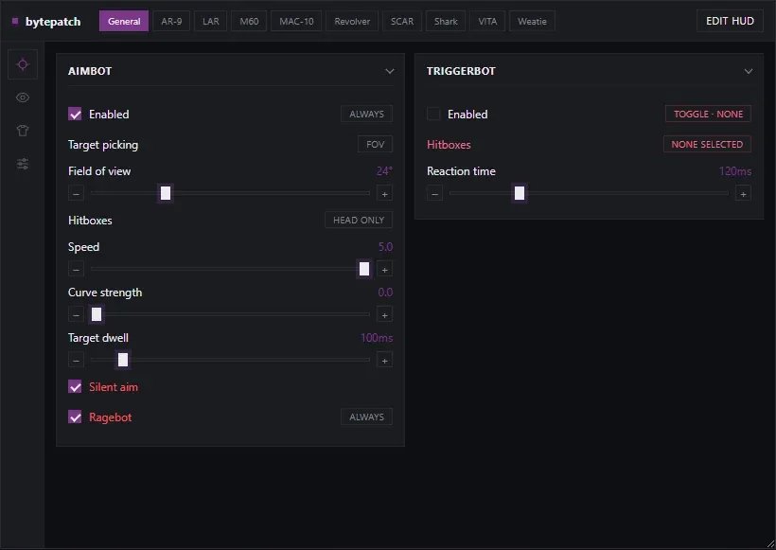
Task: Open the Hitboxes HEAD ONLY dropdown
Action: [x=359, y=220]
